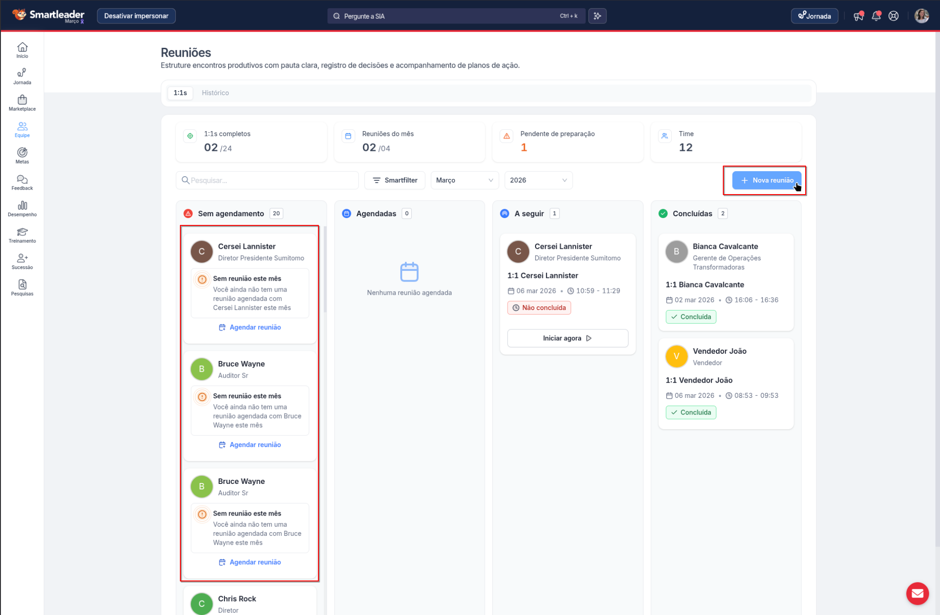Open the megaphone announcements icon

click(x=858, y=16)
